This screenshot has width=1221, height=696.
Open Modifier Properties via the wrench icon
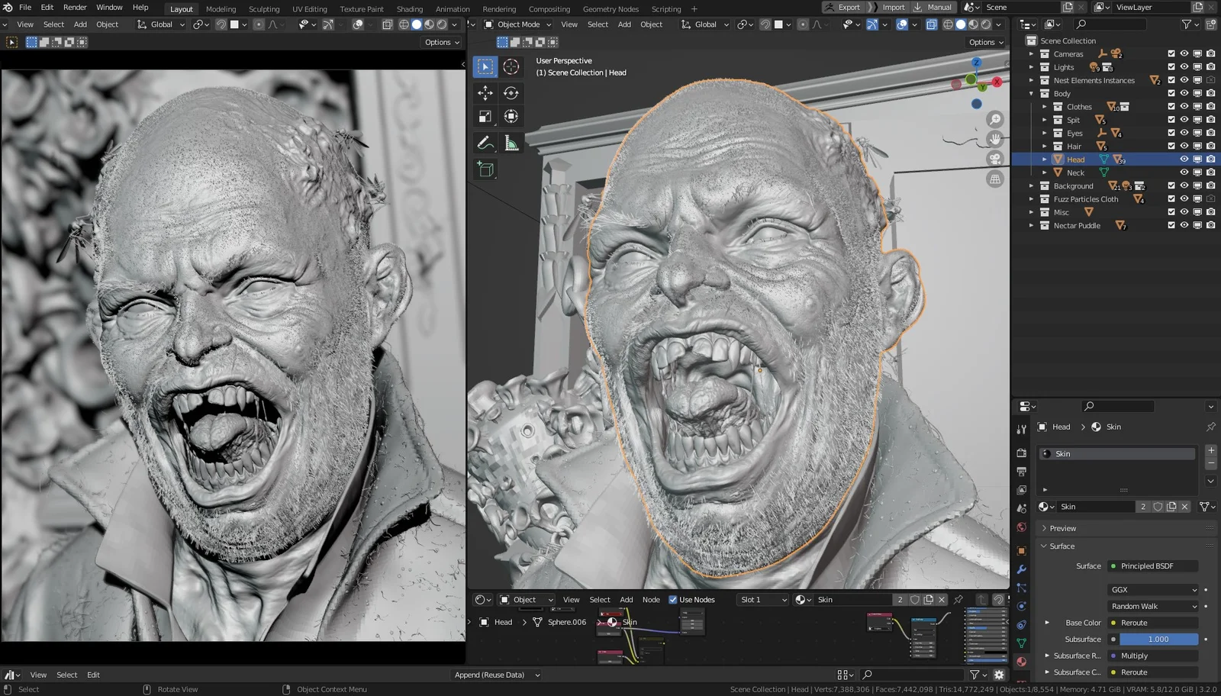click(1021, 569)
